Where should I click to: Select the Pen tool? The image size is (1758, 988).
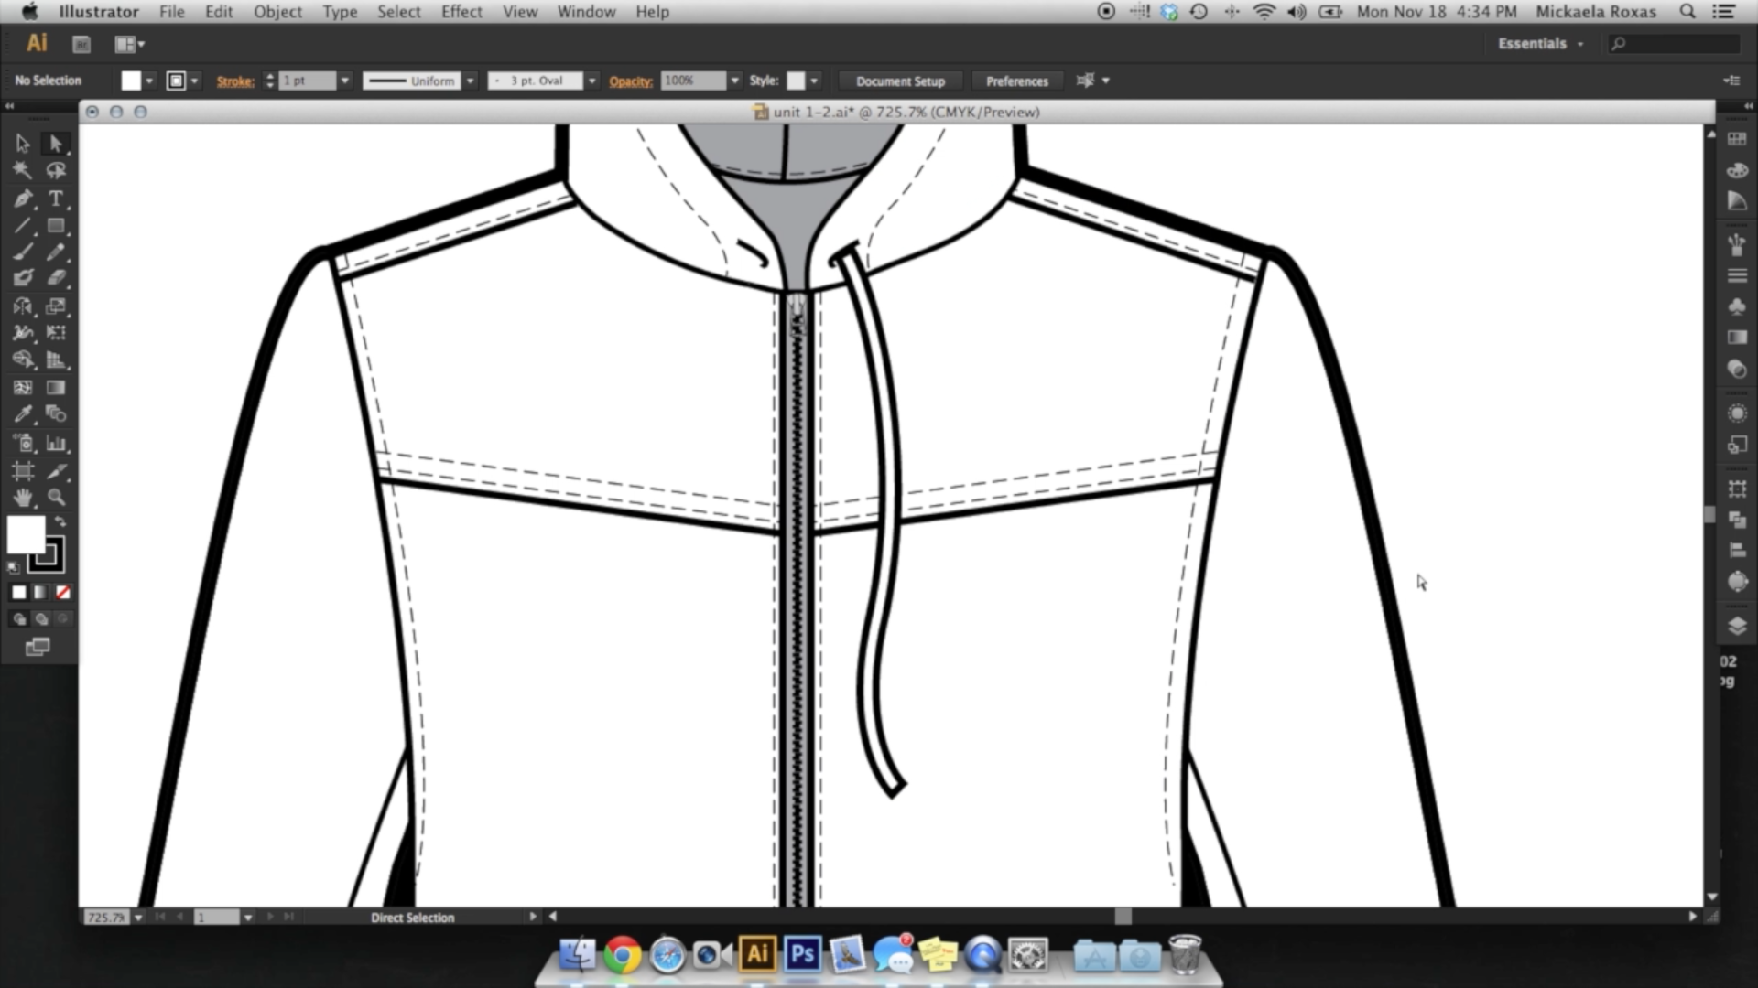pyautogui.click(x=23, y=199)
